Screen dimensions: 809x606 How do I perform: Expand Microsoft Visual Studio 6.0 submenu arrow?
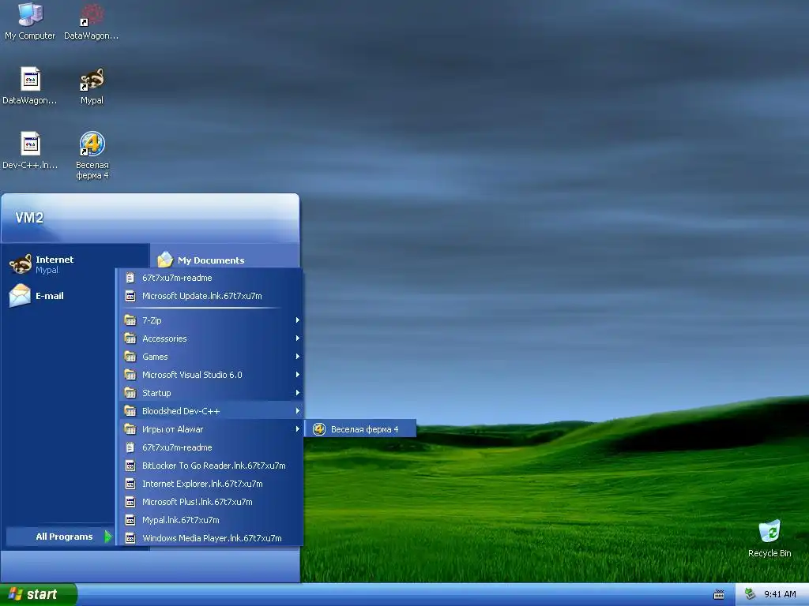point(297,374)
